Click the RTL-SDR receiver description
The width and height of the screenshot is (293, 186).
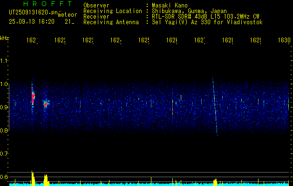[x=206, y=17]
